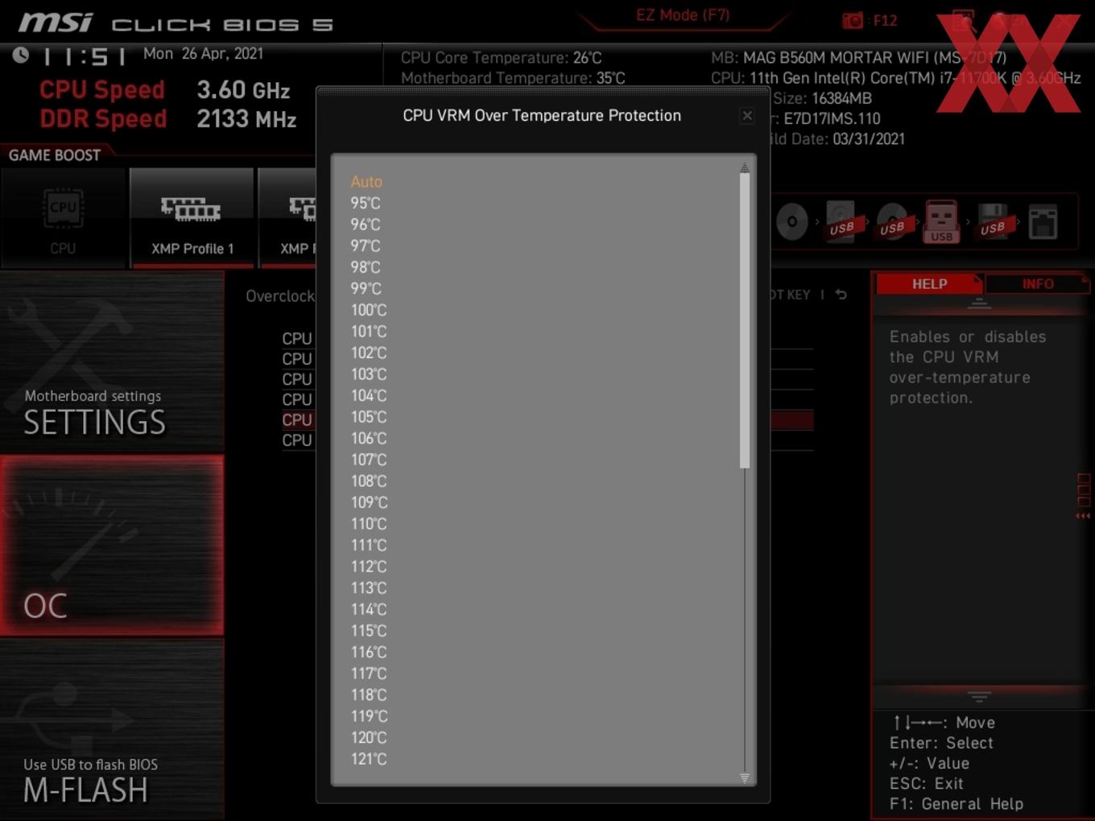This screenshot has height=821, width=1095.
Task: Click the grip handle below the help text
Action: pyautogui.click(x=979, y=696)
